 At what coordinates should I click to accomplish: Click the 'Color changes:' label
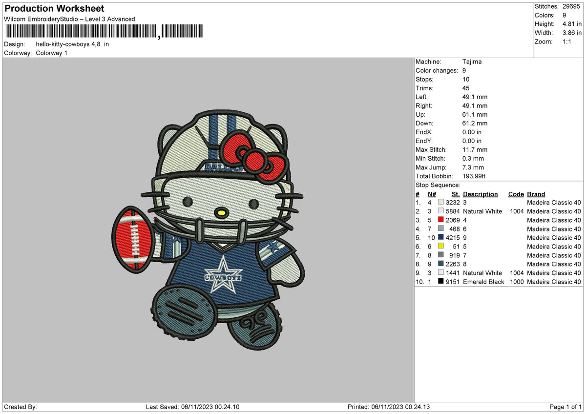pos(437,70)
